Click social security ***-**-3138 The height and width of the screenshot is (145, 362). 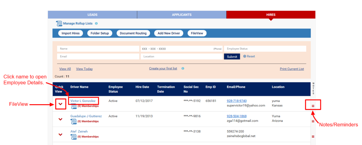[x=192, y=131]
